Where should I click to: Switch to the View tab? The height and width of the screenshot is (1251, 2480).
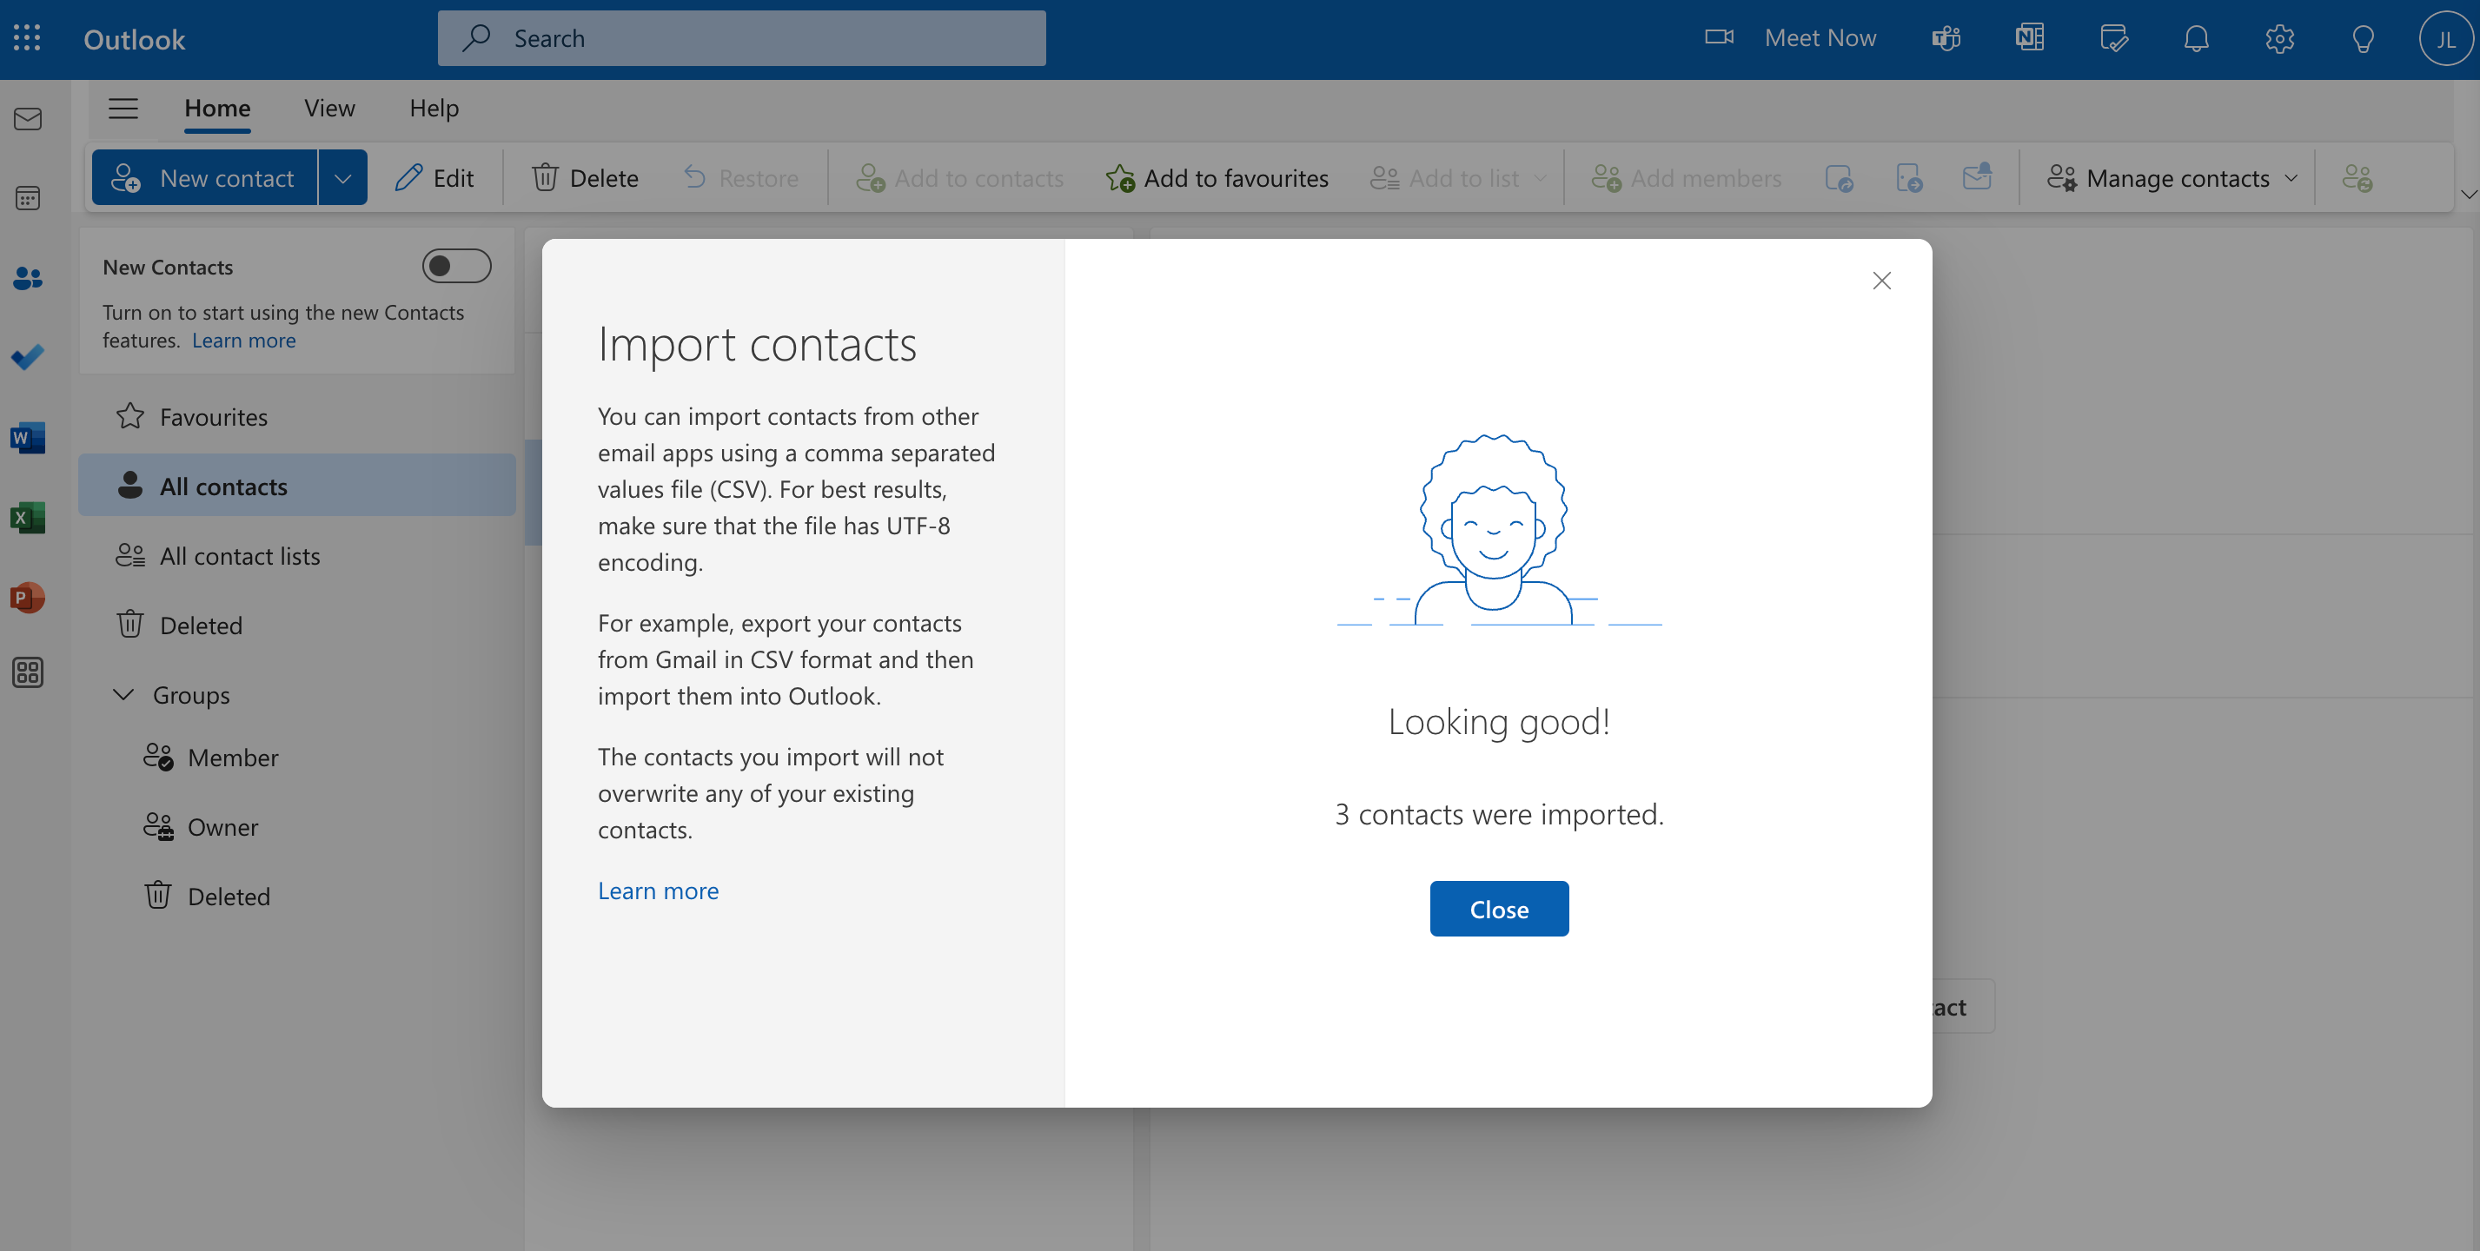tap(328, 108)
